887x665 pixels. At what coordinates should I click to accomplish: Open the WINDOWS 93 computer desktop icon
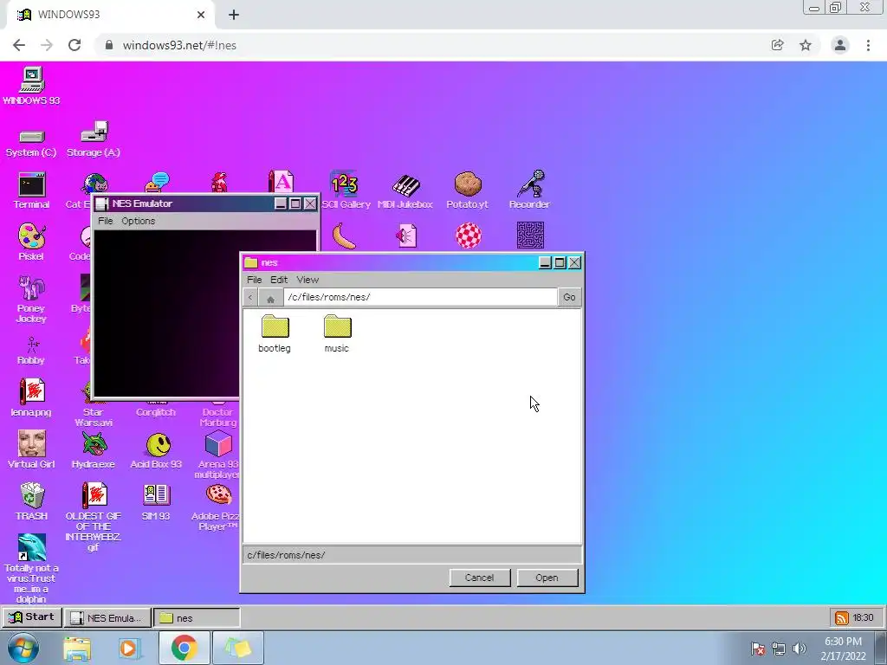[x=31, y=86]
